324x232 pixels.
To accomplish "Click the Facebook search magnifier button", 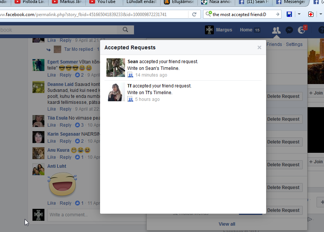I will pyautogui.click(x=125, y=30).
